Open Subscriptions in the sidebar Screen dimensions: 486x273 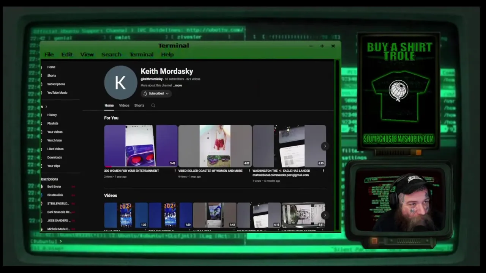[x=56, y=84]
